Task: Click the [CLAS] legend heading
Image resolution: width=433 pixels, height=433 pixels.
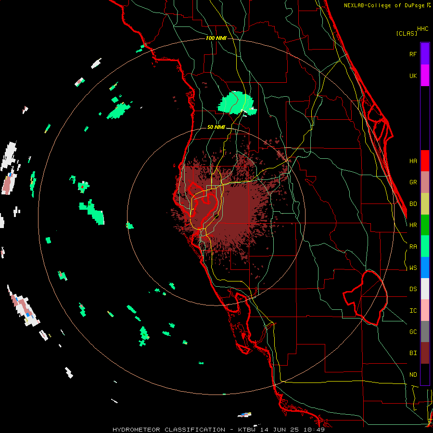Action: 407,33
